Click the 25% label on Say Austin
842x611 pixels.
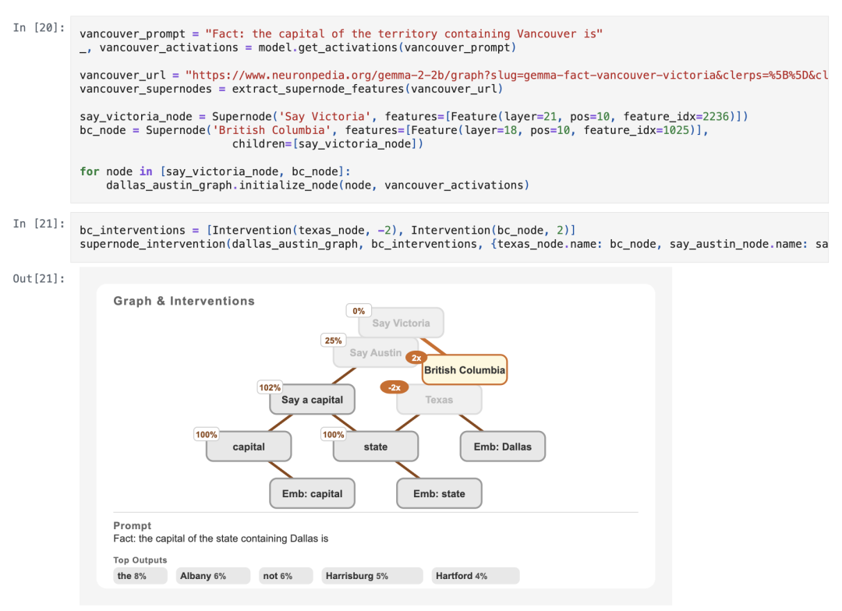click(x=333, y=341)
